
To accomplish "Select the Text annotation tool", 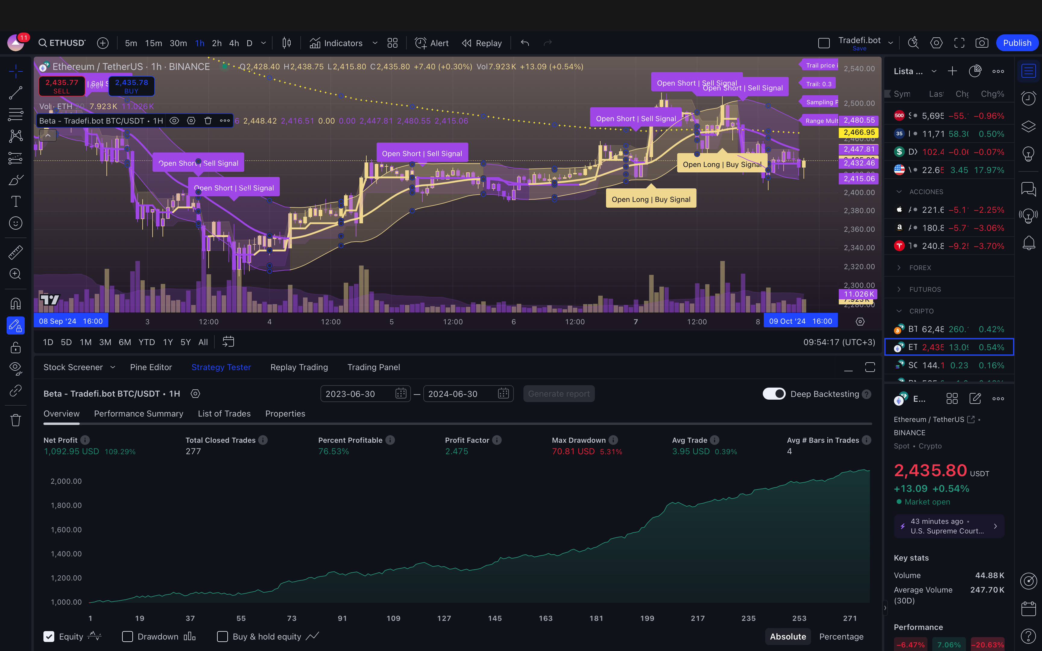I will click(x=15, y=201).
